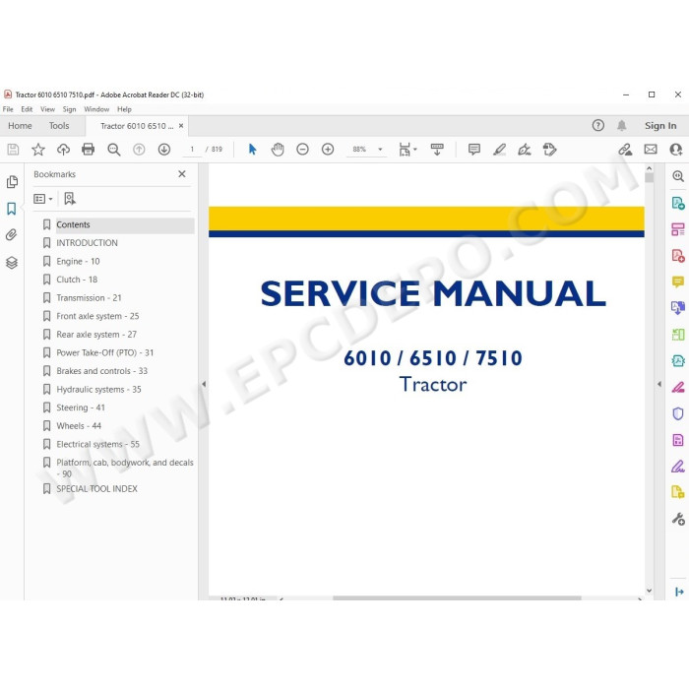
Task: Toggle the Bookmarks panel icon
Action: (12, 209)
